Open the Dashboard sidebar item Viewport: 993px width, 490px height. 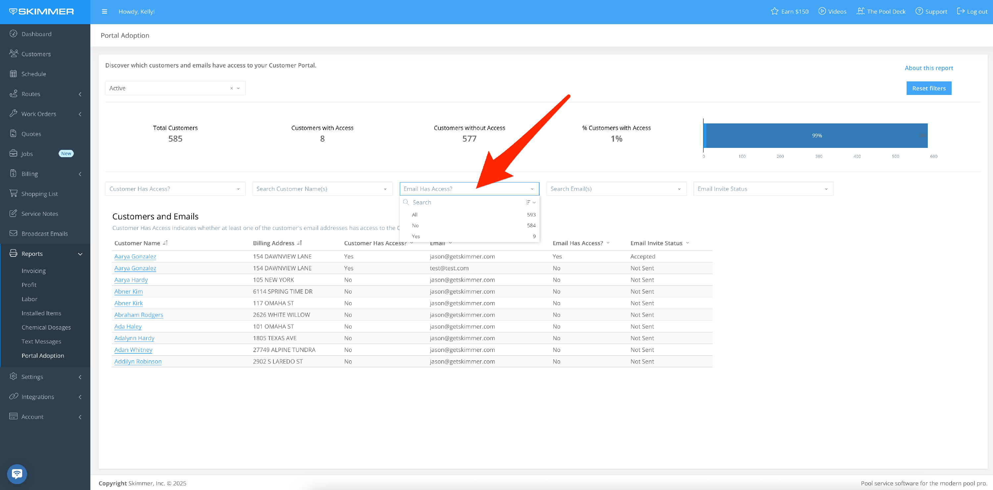[x=36, y=34]
